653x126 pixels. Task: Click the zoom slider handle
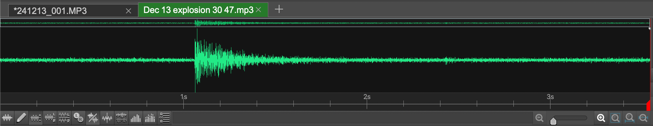click(x=553, y=121)
